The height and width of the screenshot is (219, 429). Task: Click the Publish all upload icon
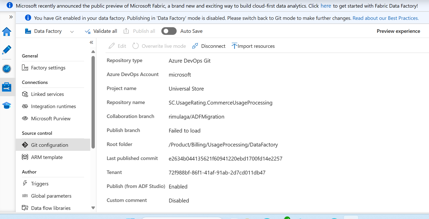click(x=126, y=31)
